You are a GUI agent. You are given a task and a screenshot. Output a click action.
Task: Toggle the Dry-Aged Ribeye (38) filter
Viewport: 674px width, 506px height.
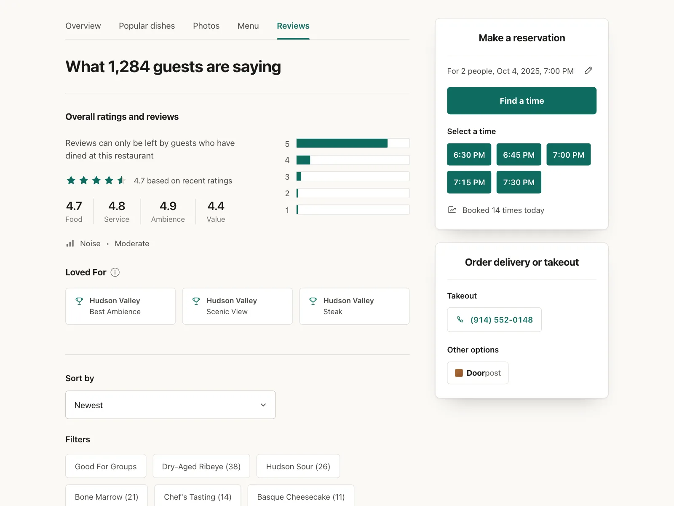tap(201, 466)
